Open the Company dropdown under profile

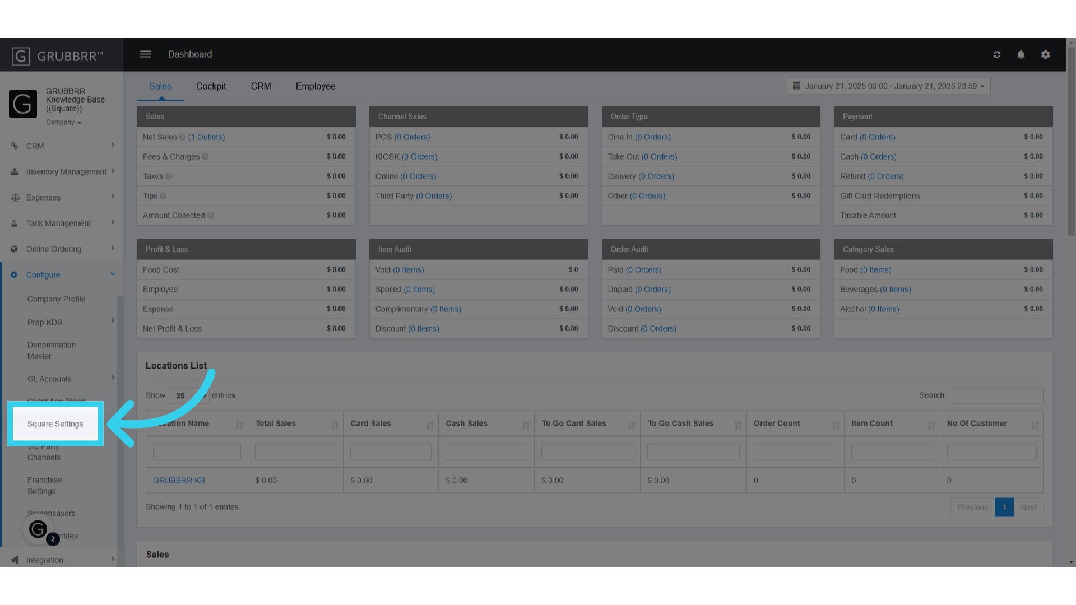[64, 123]
